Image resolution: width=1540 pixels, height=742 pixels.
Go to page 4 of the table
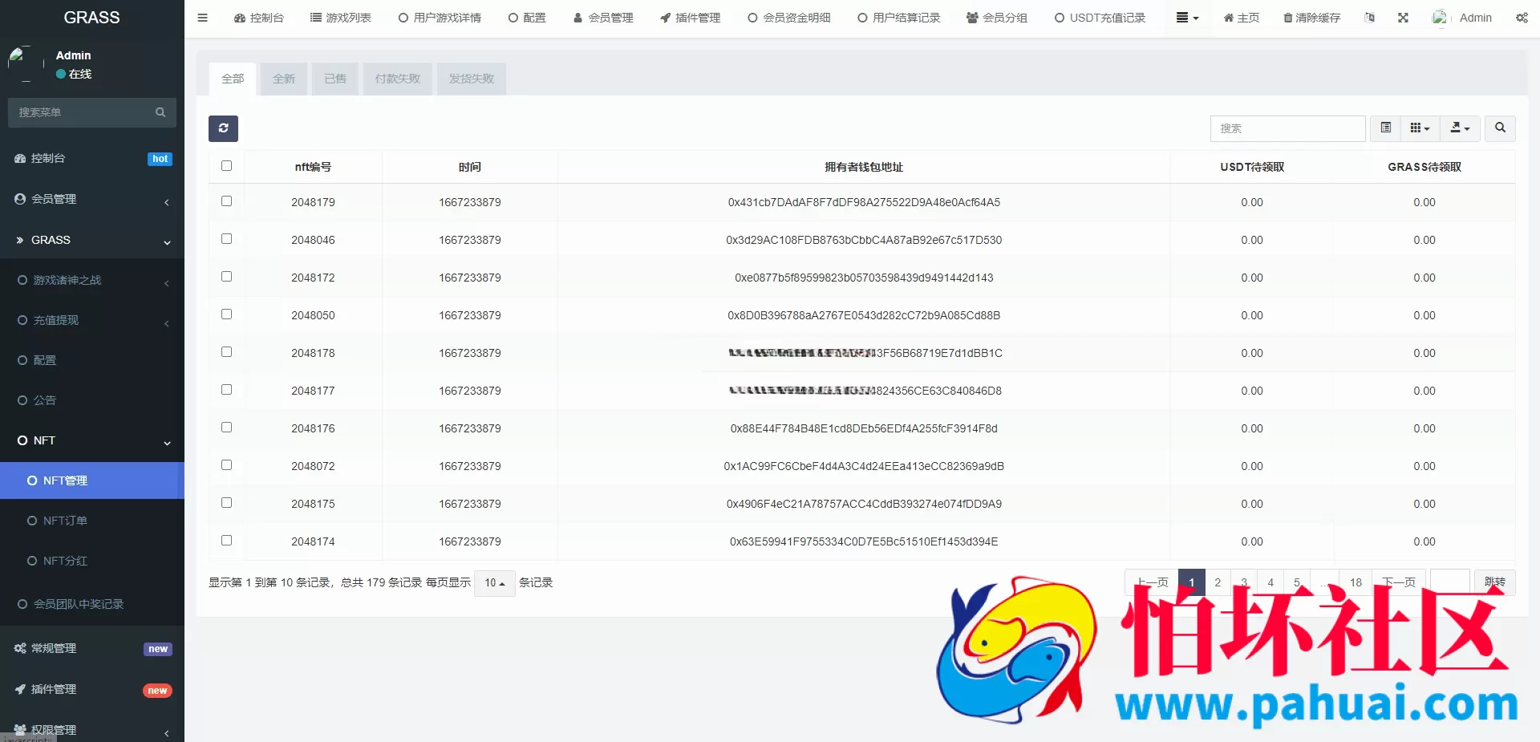pos(1270,582)
